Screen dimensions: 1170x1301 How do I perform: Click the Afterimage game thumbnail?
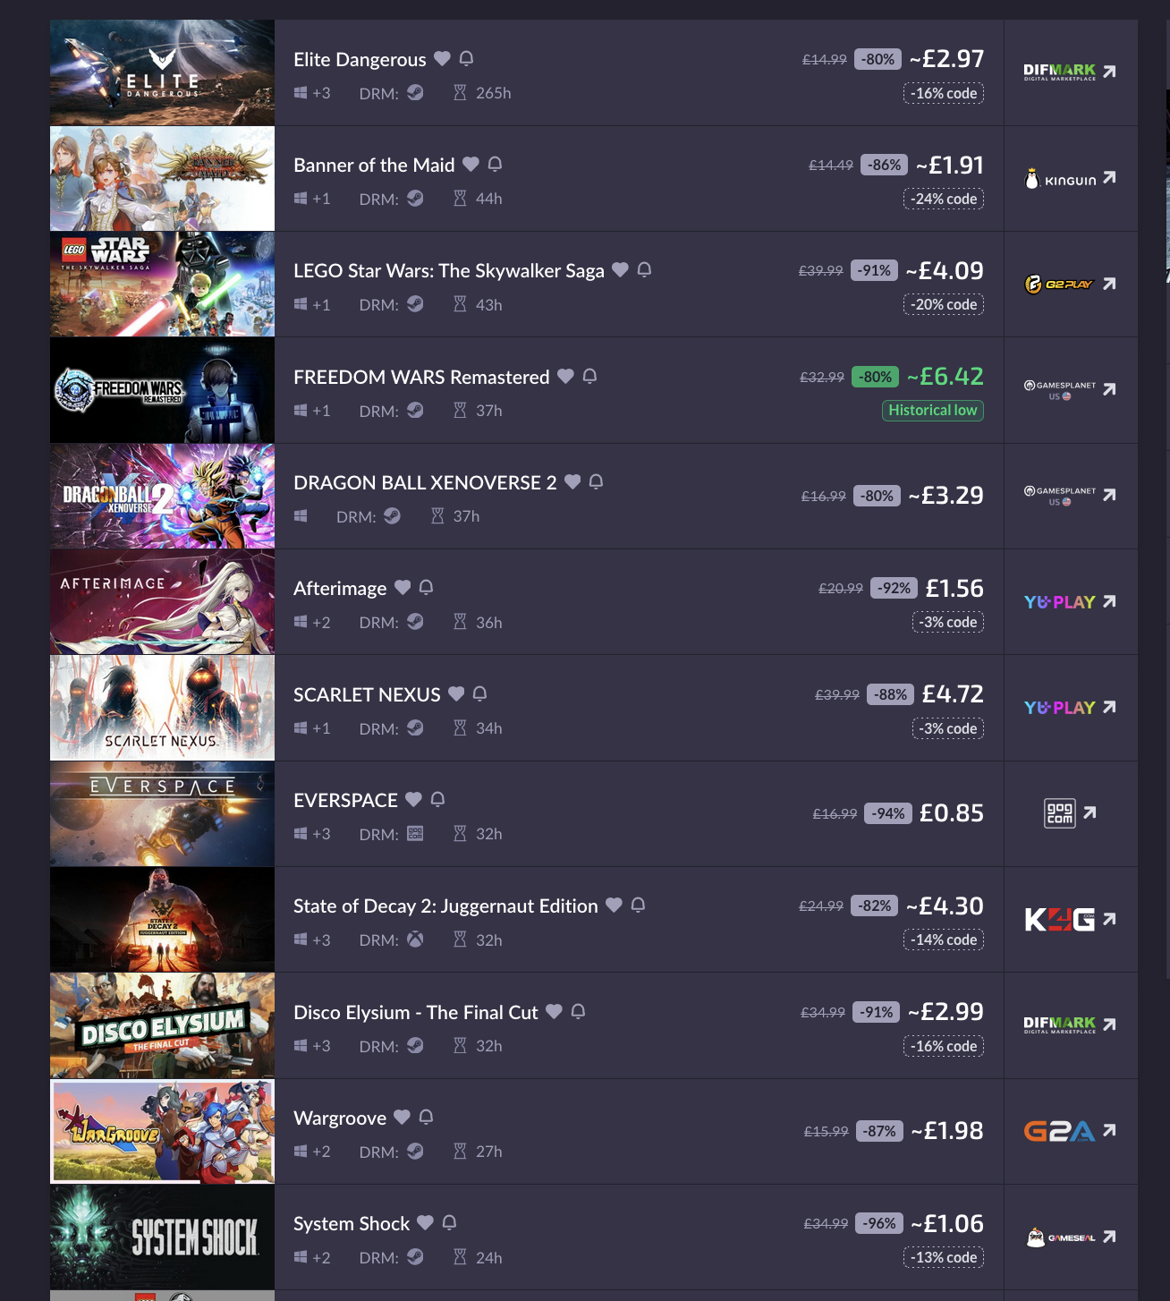[x=162, y=602]
